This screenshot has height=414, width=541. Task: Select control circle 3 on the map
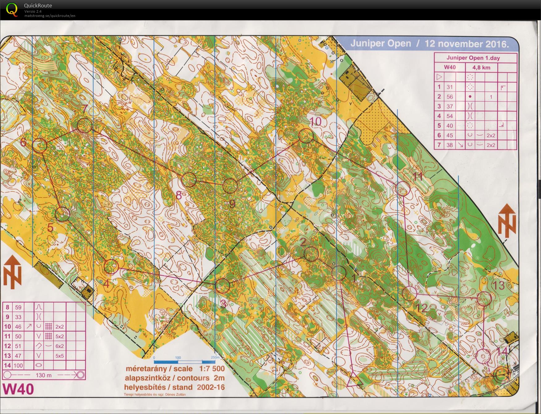(223, 286)
